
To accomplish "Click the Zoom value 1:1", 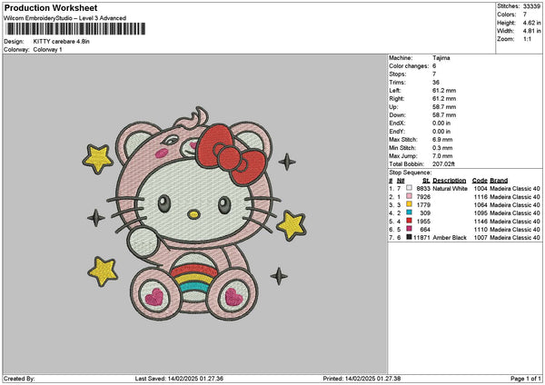I will pos(527,39).
